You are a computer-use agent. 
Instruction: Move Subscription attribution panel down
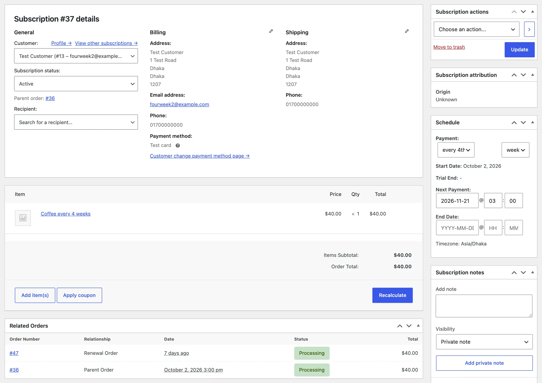(523, 75)
